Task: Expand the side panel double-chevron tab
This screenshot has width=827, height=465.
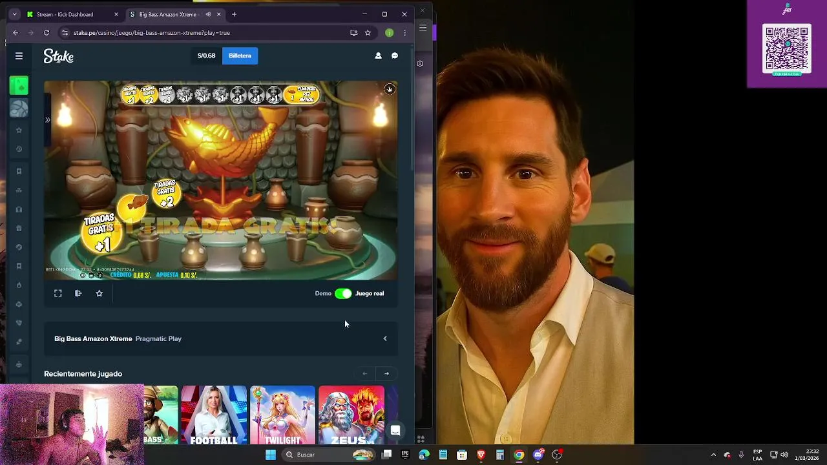Action: click(47, 119)
